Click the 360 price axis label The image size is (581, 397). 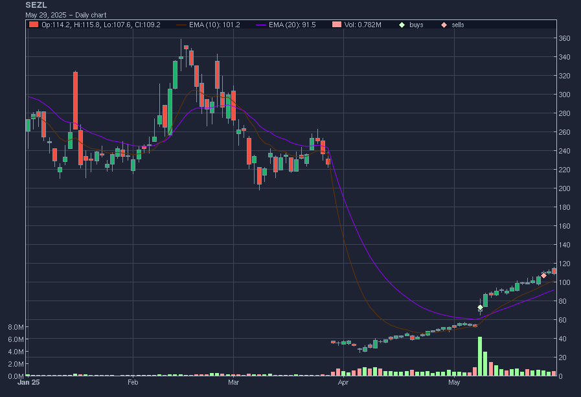coord(564,38)
